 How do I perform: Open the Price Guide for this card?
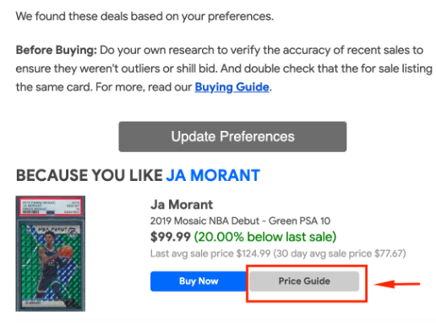(304, 282)
